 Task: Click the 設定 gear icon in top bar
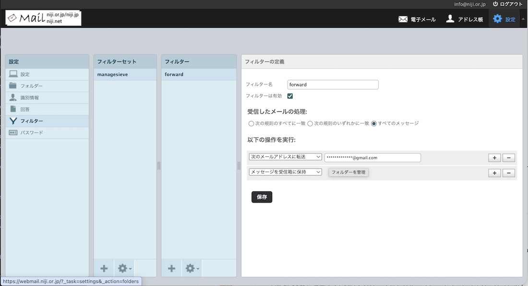tap(497, 19)
